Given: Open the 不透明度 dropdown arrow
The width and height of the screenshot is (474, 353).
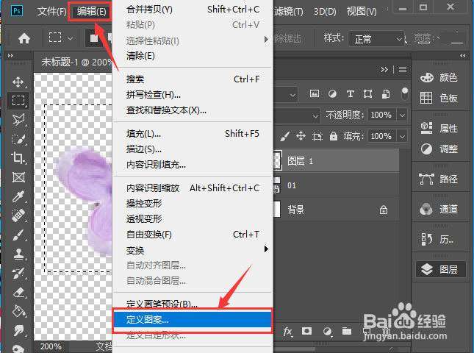Looking at the screenshot, I should pos(402,115).
